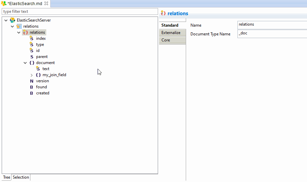
Task: Click the S string icon beside parent
Action: point(32,57)
